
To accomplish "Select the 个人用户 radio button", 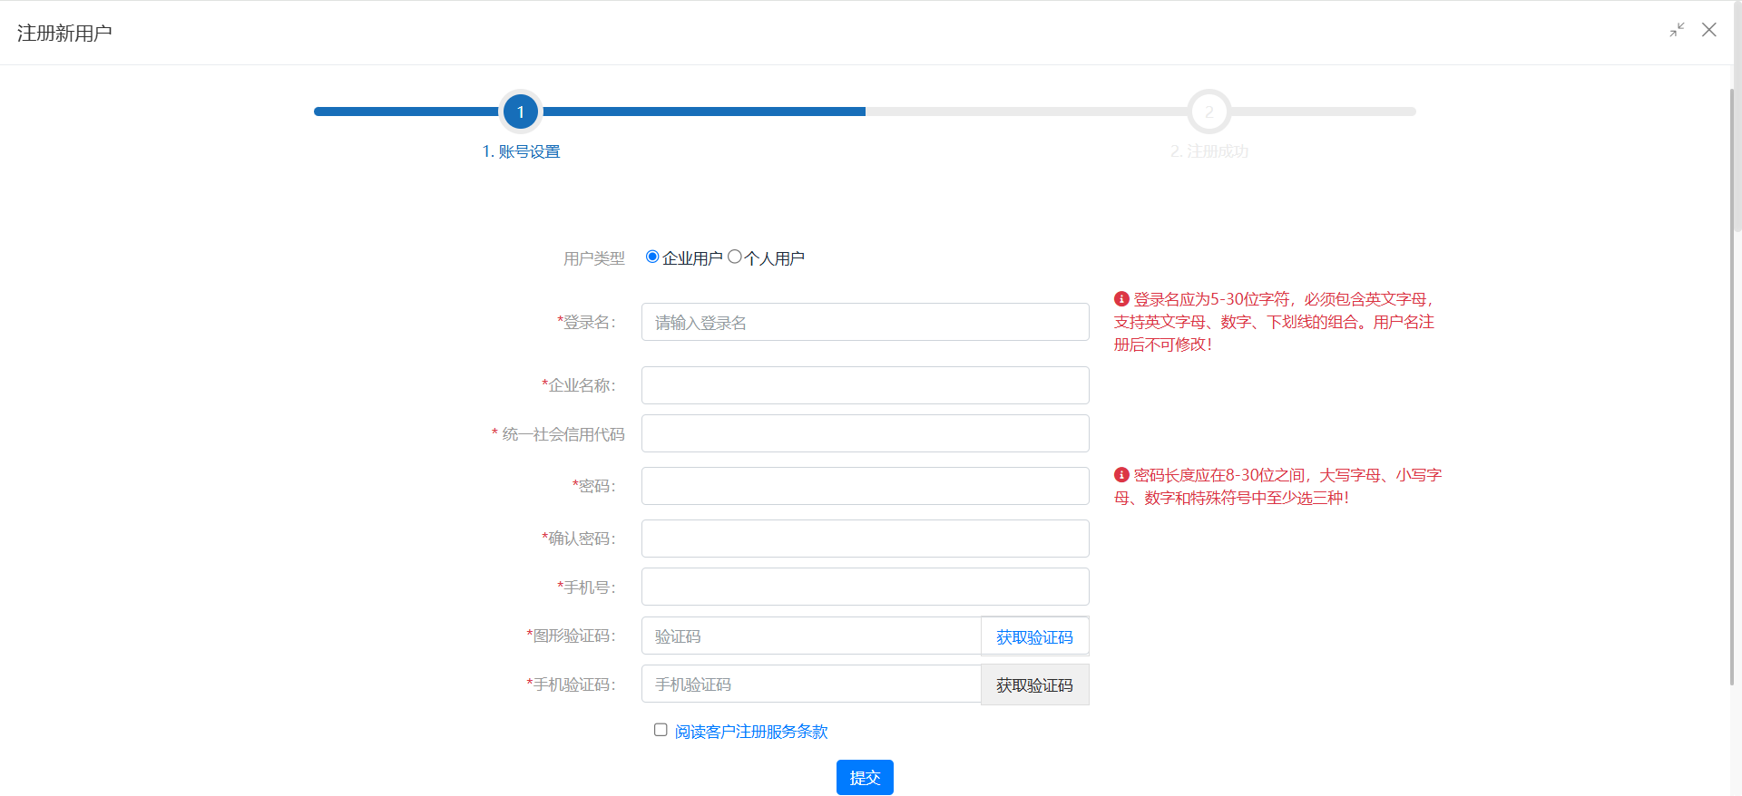I will pos(735,257).
